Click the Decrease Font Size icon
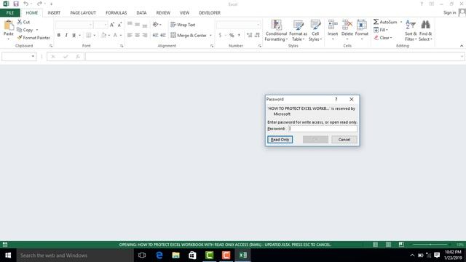The width and height of the screenshot is (466, 262). point(119,25)
